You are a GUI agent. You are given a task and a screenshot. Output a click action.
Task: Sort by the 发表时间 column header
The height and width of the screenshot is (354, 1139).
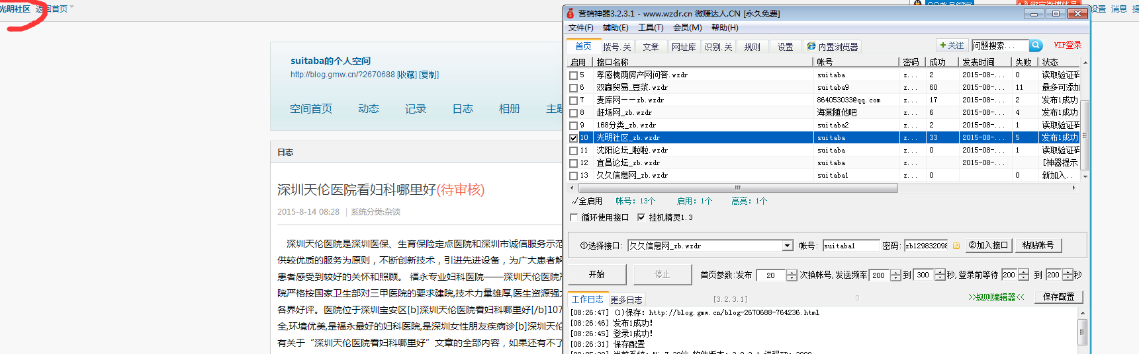[x=986, y=62]
